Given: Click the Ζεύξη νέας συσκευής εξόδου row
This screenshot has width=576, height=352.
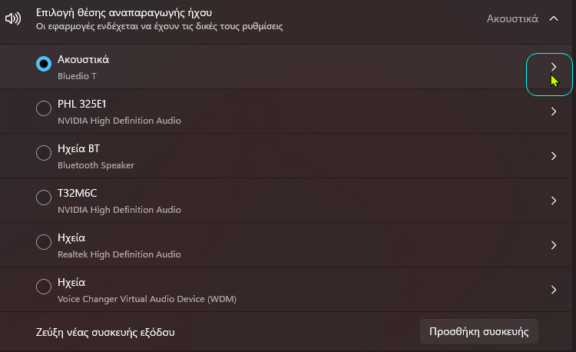Looking at the screenshot, I should (x=288, y=332).
